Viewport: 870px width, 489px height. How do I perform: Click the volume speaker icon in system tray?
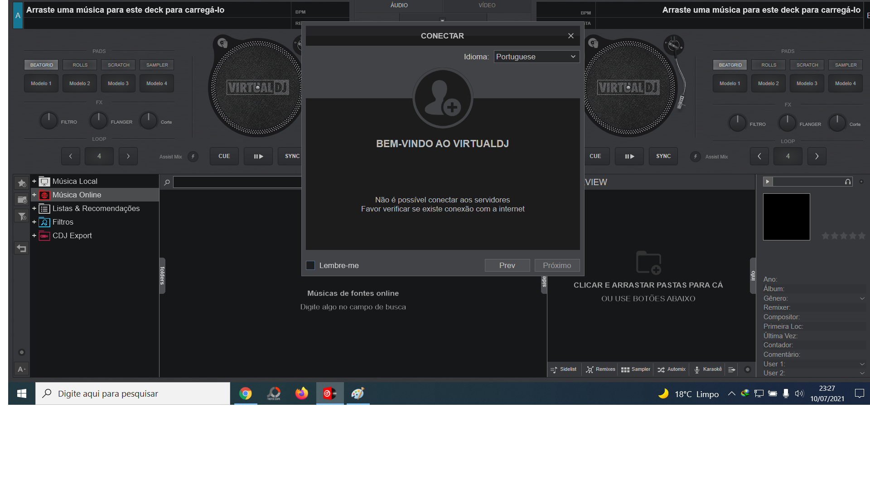[x=799, y=393]
